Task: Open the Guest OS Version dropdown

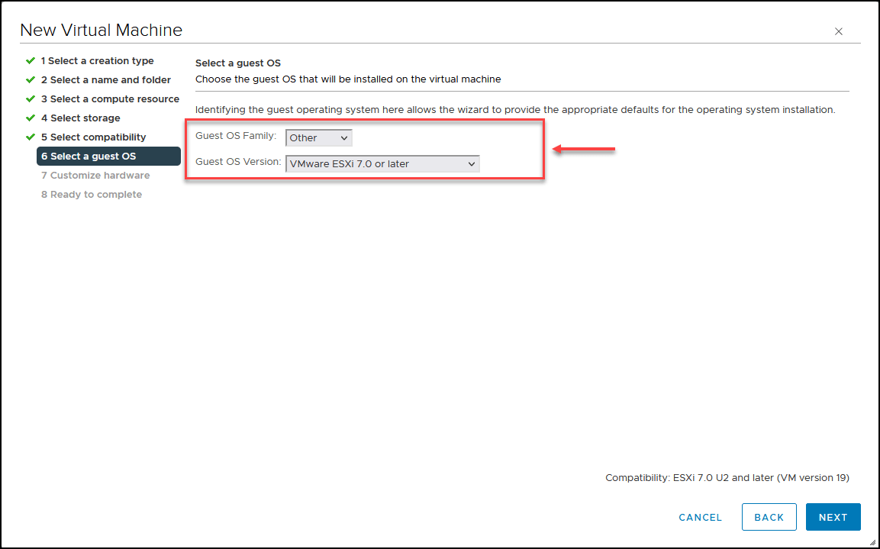Action: 382,164
